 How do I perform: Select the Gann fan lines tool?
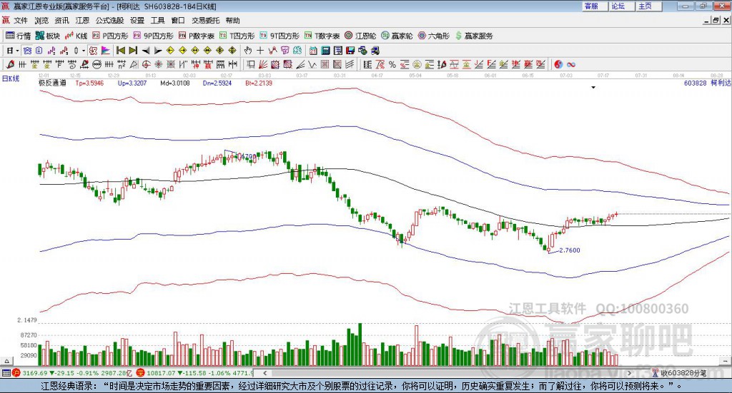(263, 64)
